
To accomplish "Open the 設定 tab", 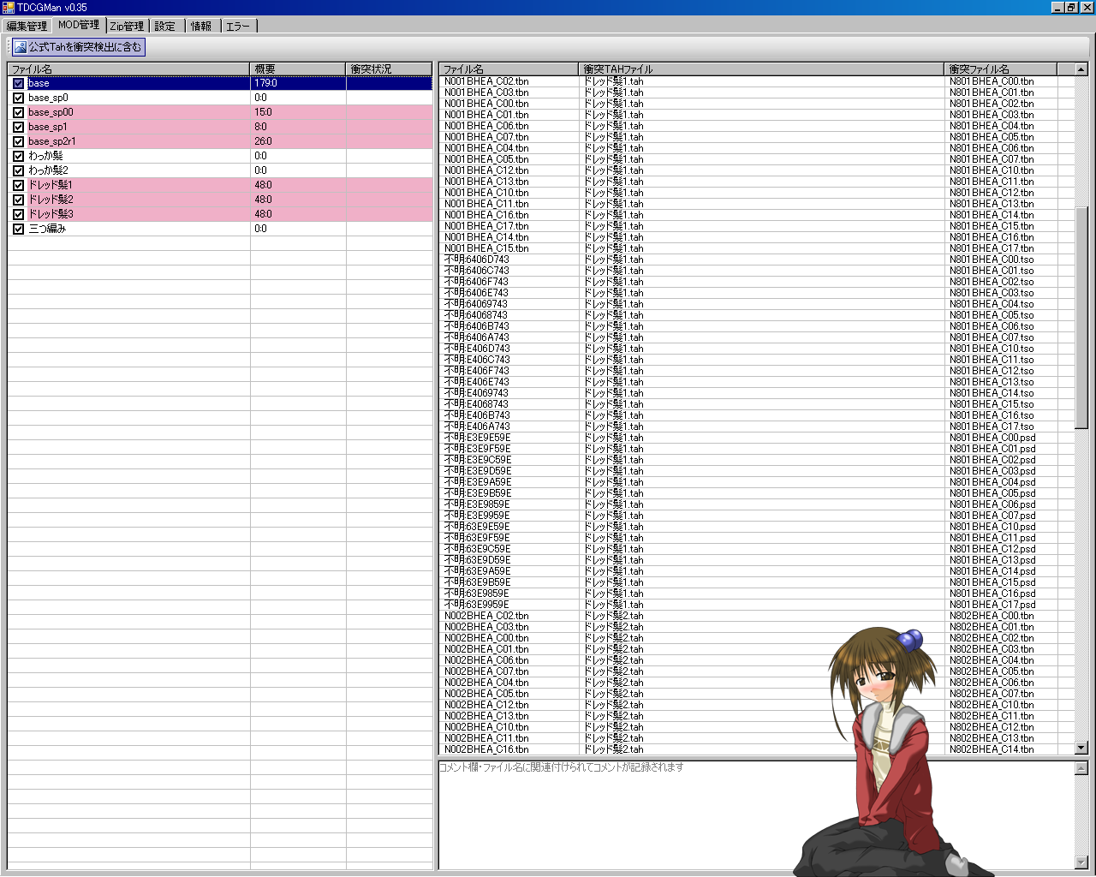I will click(x=165, y=26).
